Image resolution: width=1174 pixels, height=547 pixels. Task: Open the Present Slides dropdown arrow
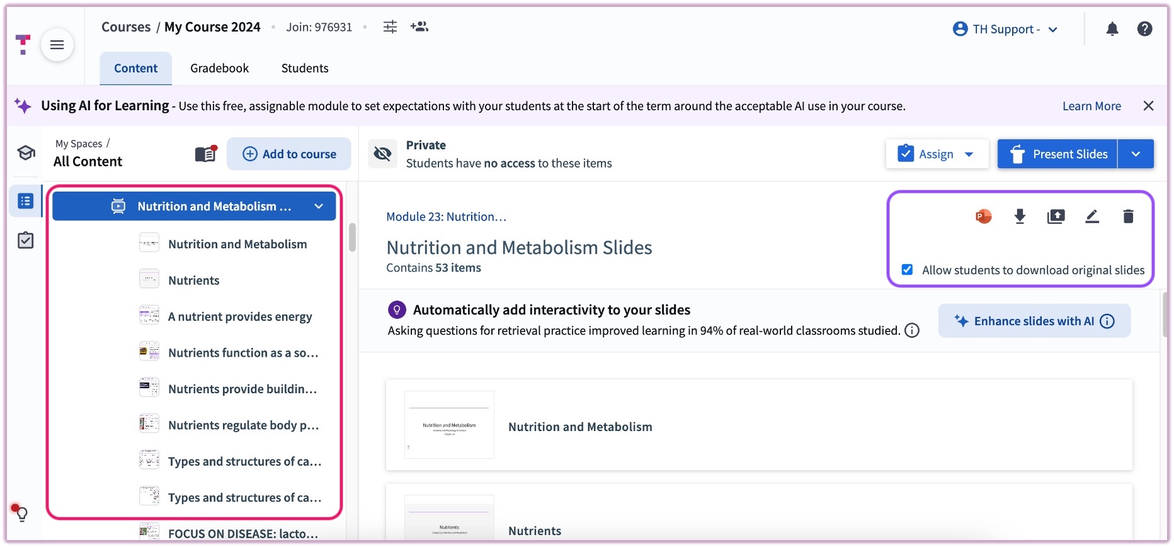click(1136, 154)
